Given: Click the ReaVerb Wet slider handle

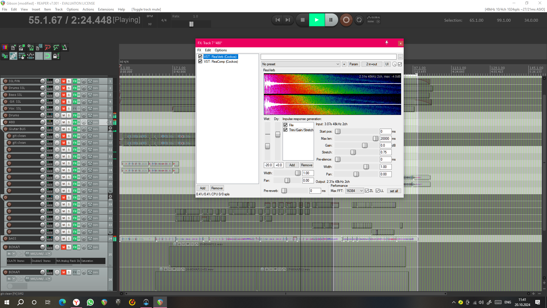Looking at the screenshot, I should click(x=267, y=146).
